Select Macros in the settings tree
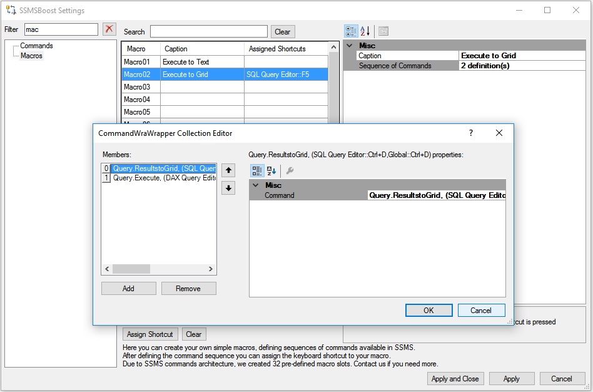The height and width of the screenshot is (392, 593). 31,56
